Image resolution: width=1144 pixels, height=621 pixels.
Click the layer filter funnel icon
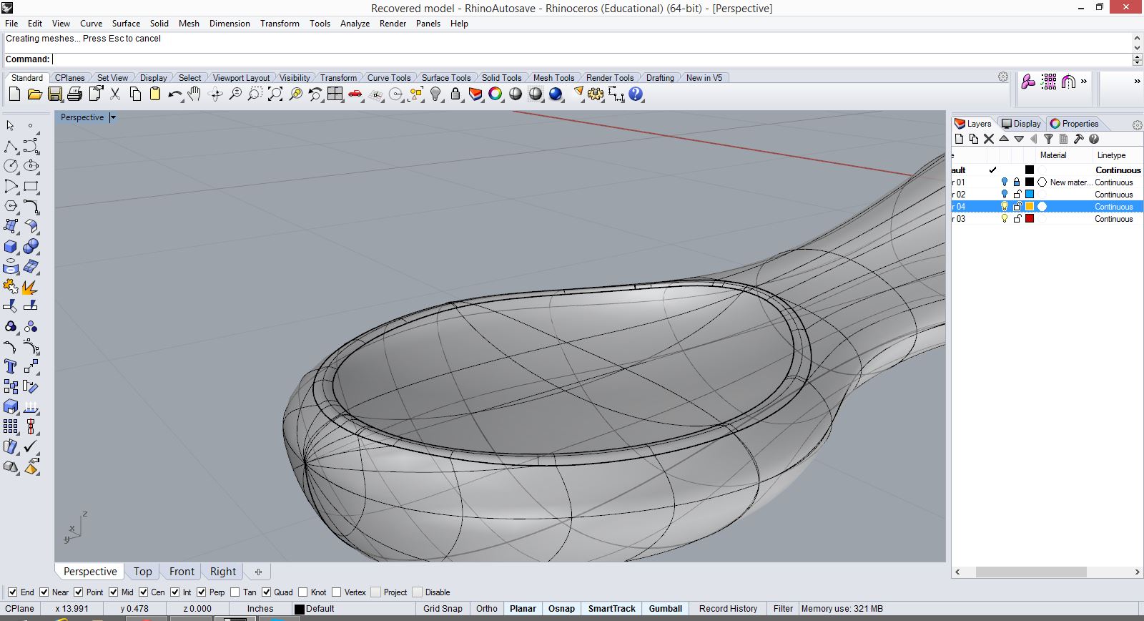[x=1048, y=140]
